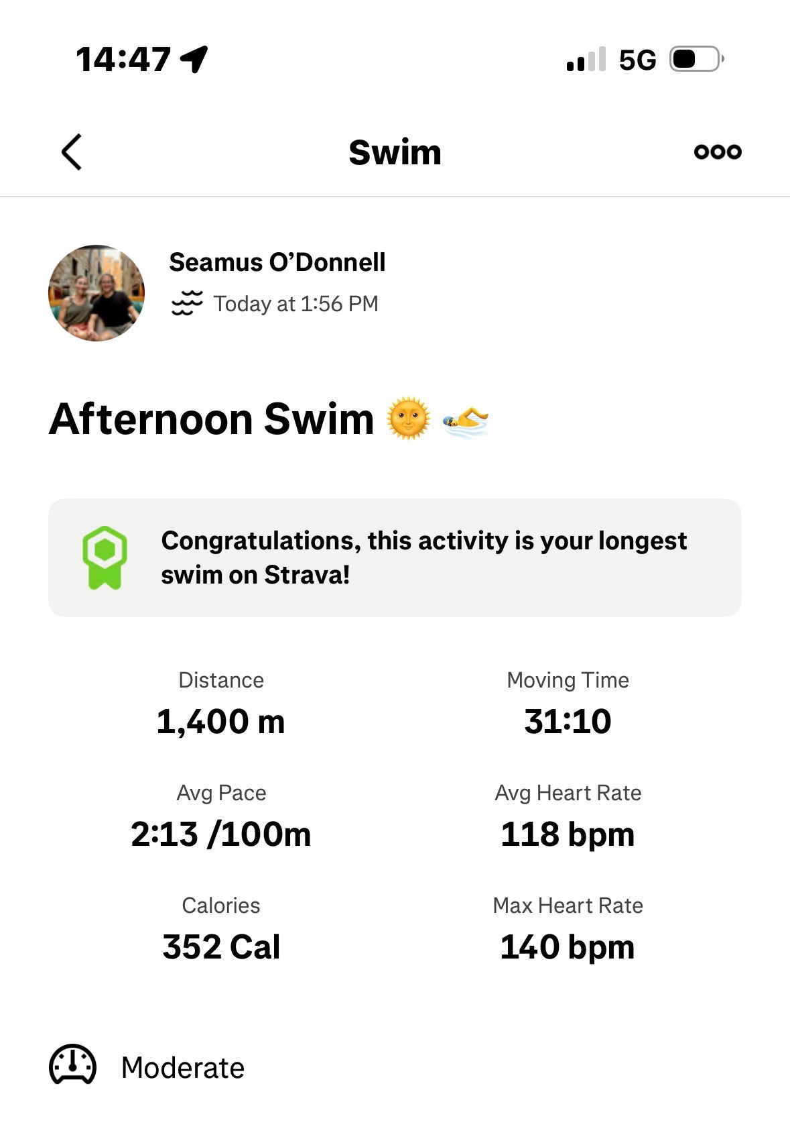Tap the Today at 1:56 PM timestamp
Viewport: 790px width, 1143px height.
pyautogui.click(x=295, y=304)
